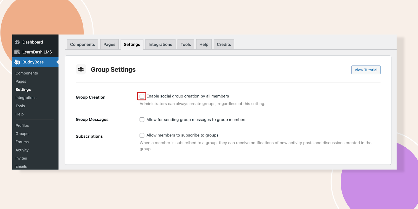Click the View Tutorial button
The image size is (418, 209).
coord(366,70)
